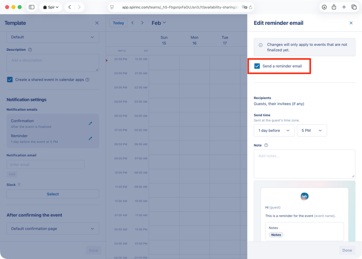Viewport: 362px width, 259px height.
Task: Close the Template panel
Action: click(97, 23)
